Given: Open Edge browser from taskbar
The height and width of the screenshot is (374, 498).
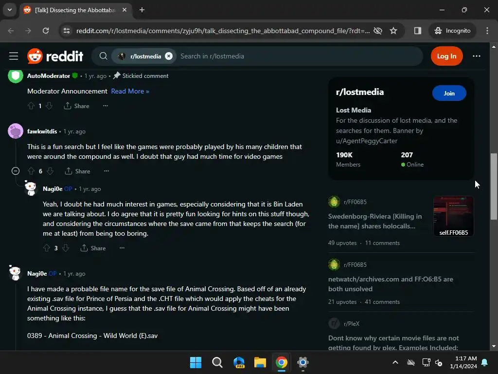Looking at the screenshot, I should click(239, 362).
